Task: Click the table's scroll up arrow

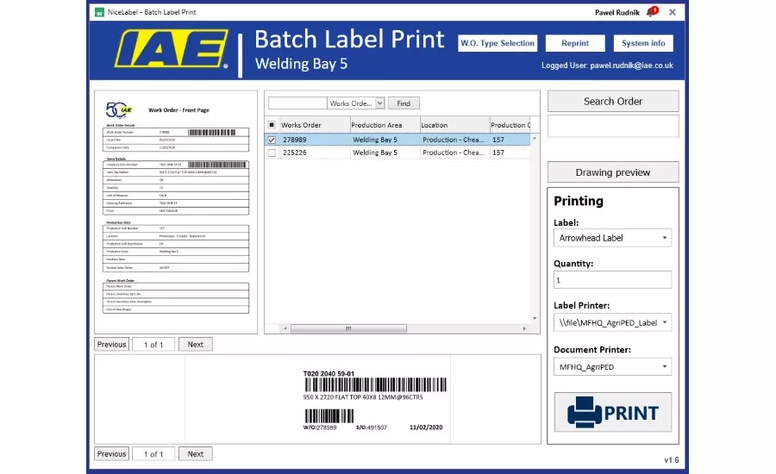Action: click(x=535, y=138)
